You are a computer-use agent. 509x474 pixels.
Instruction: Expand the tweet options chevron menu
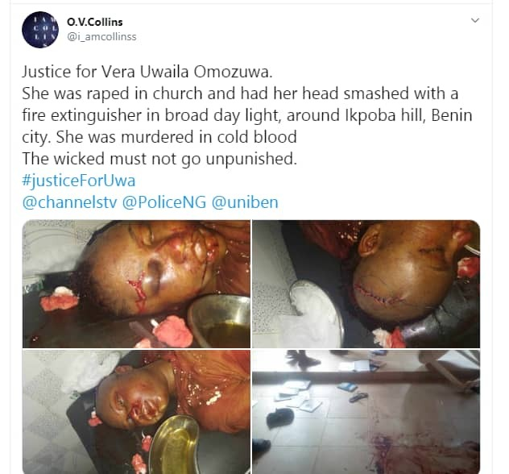click(475, 20)
